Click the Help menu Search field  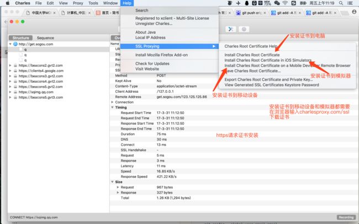click(170, 10)
